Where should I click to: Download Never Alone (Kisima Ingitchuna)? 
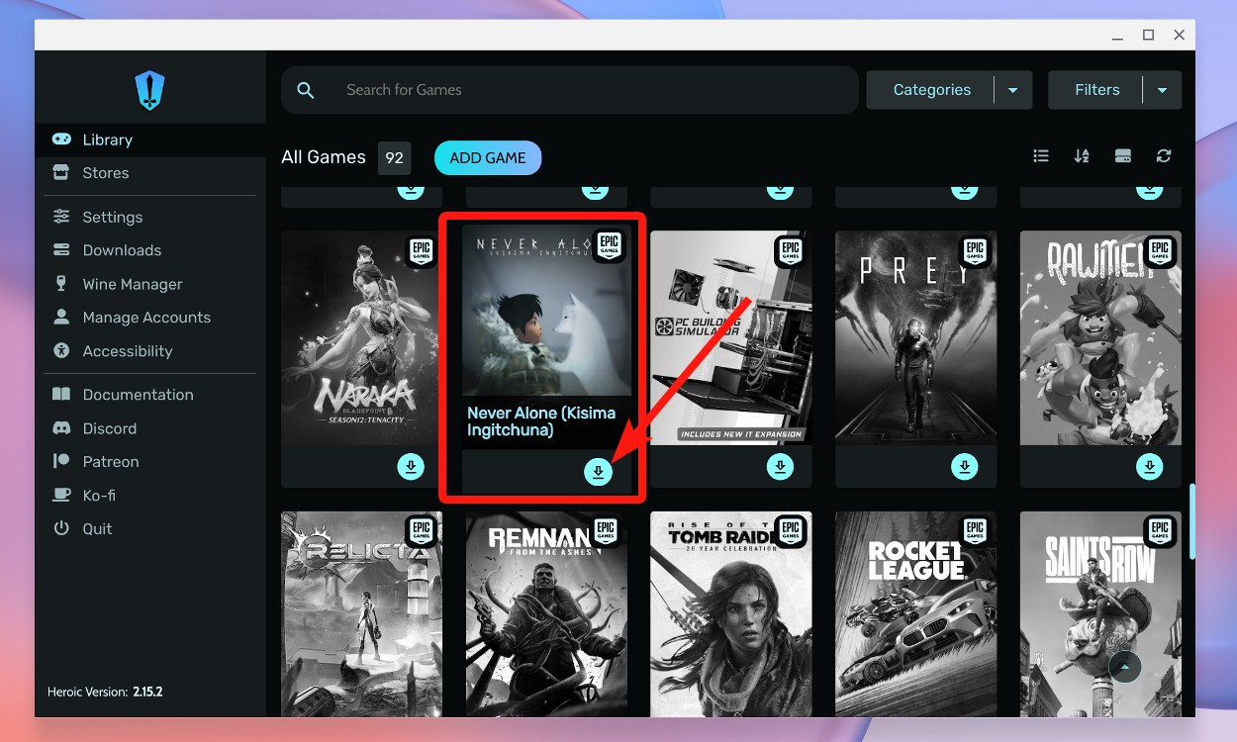point(598,471)
